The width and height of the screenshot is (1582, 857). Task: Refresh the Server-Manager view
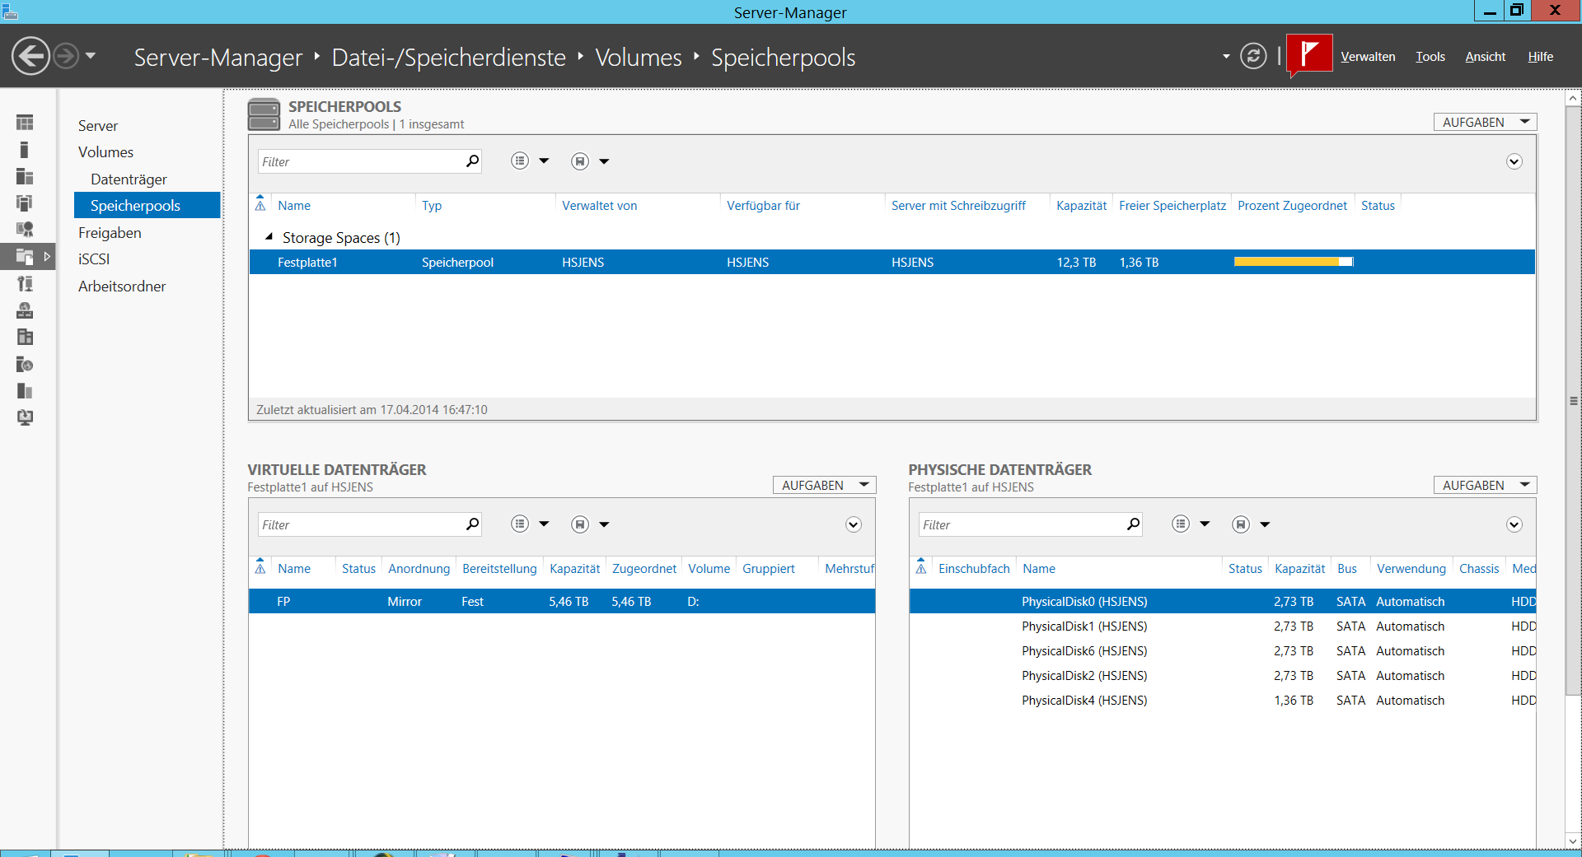point(1253,56)
